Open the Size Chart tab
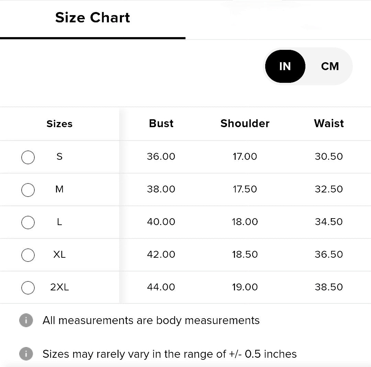Image resolution: width=371 pixels, height=367 pixels. point(92,18)
